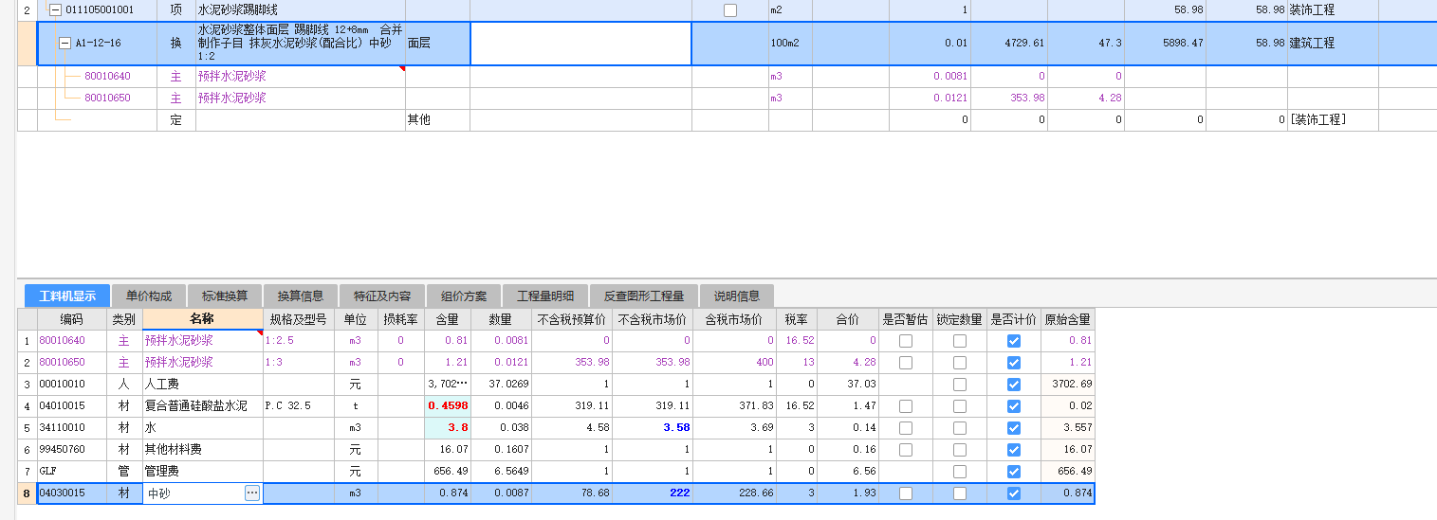Image resolution: width=1437 pixels, height=520 pixels.
Task: Uncheck 是否计价 for the 中砂 row
Action: [x=1014, y=493]
